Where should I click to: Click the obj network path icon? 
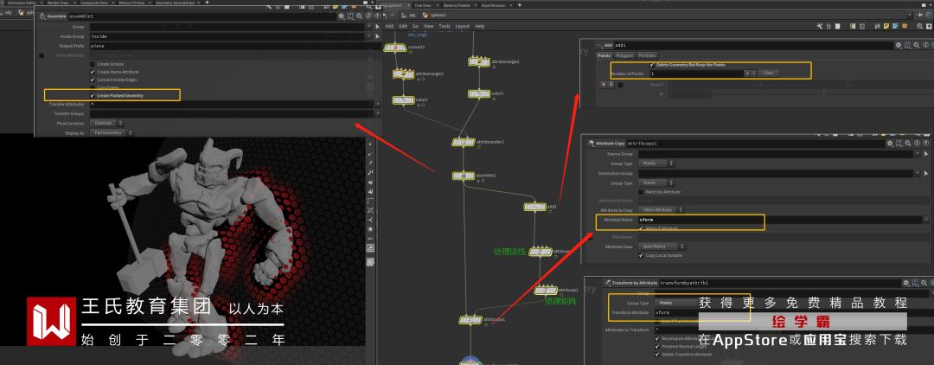(x=404, y=15)
